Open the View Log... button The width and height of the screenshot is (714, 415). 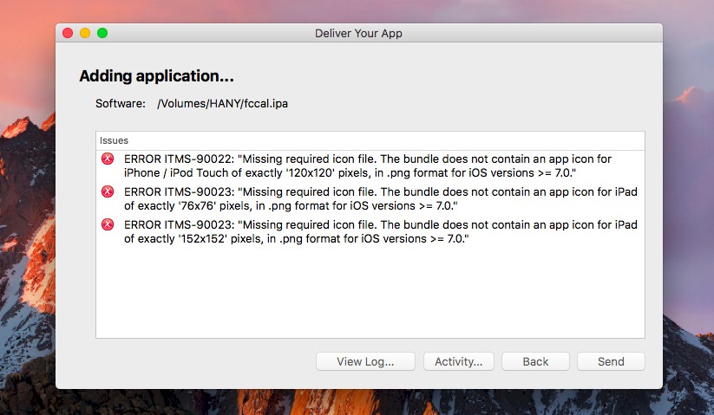pos(365,361)
